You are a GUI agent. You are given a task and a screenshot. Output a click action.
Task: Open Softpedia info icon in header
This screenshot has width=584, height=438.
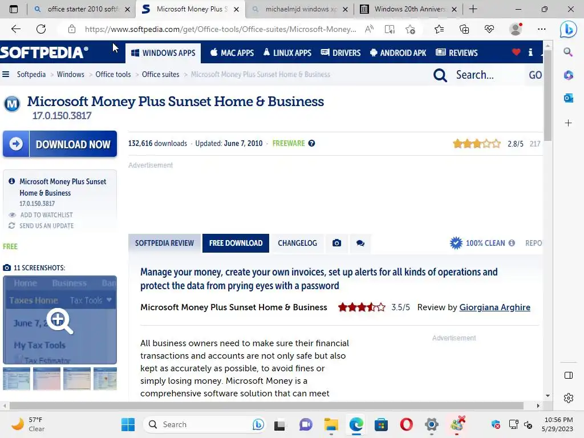[530, 52]
